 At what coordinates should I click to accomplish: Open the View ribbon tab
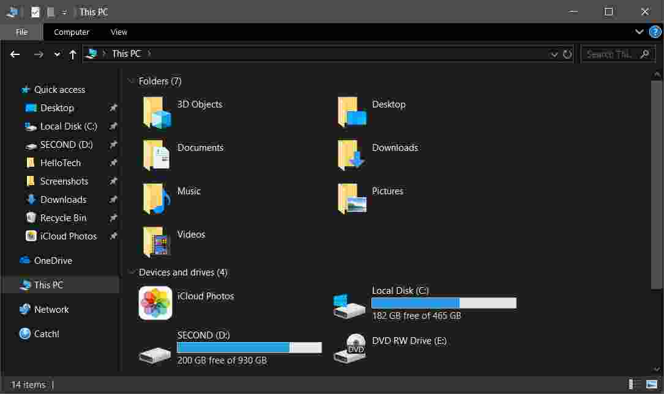coord(119,32)
